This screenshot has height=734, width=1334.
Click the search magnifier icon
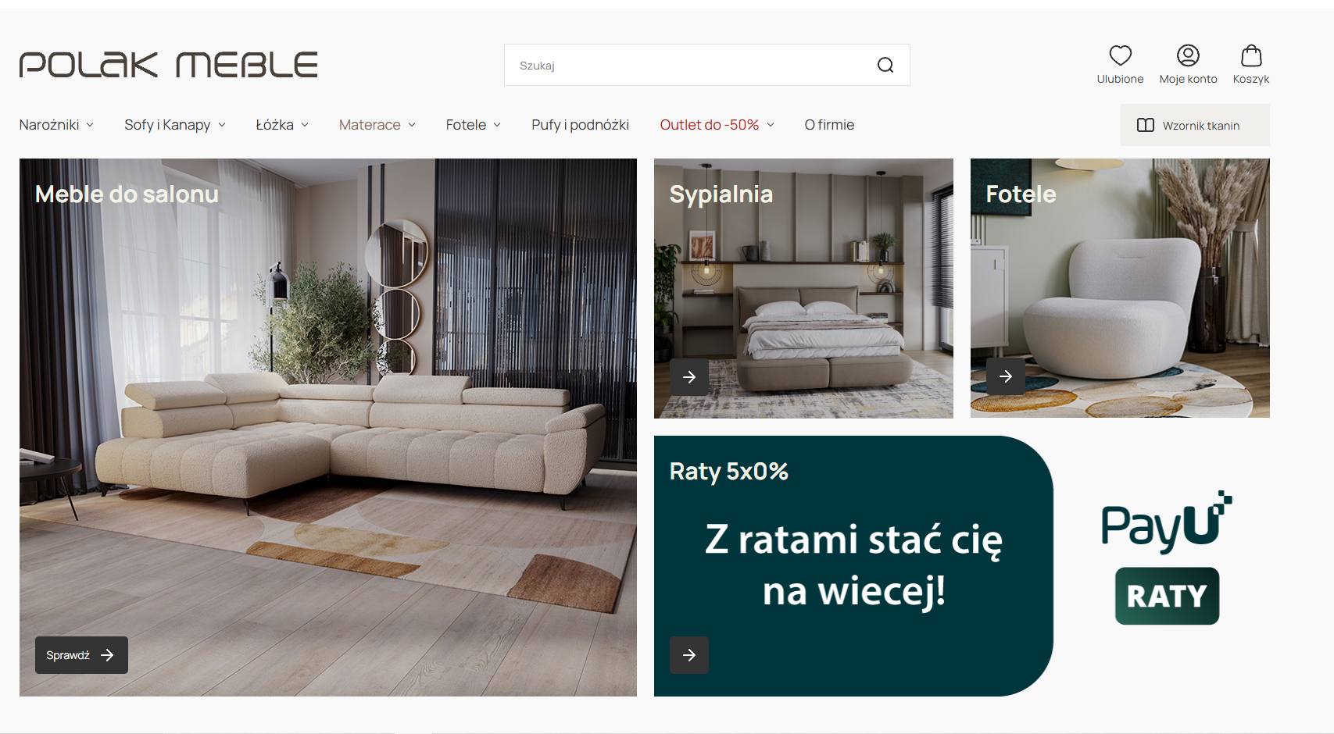click(885, 66)
